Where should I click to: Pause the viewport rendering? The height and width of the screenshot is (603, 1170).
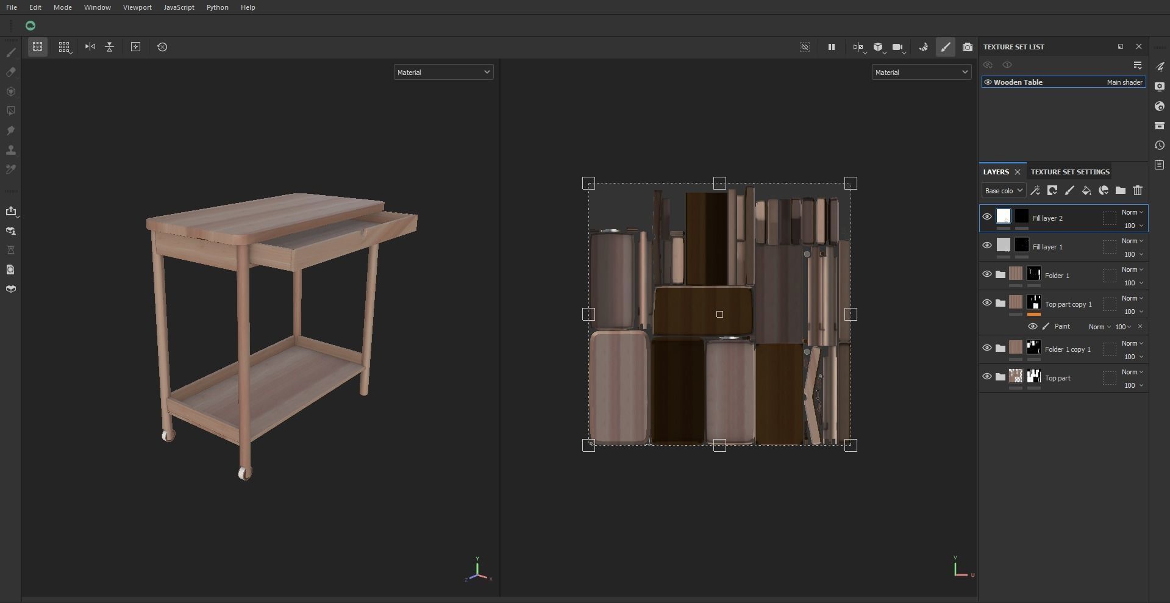point(831,47)
